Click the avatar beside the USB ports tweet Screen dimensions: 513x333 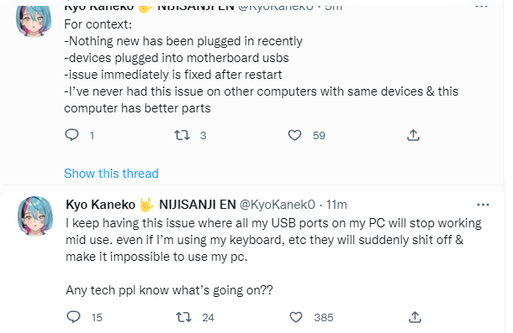pyautogui.click(x=35, y=216)
